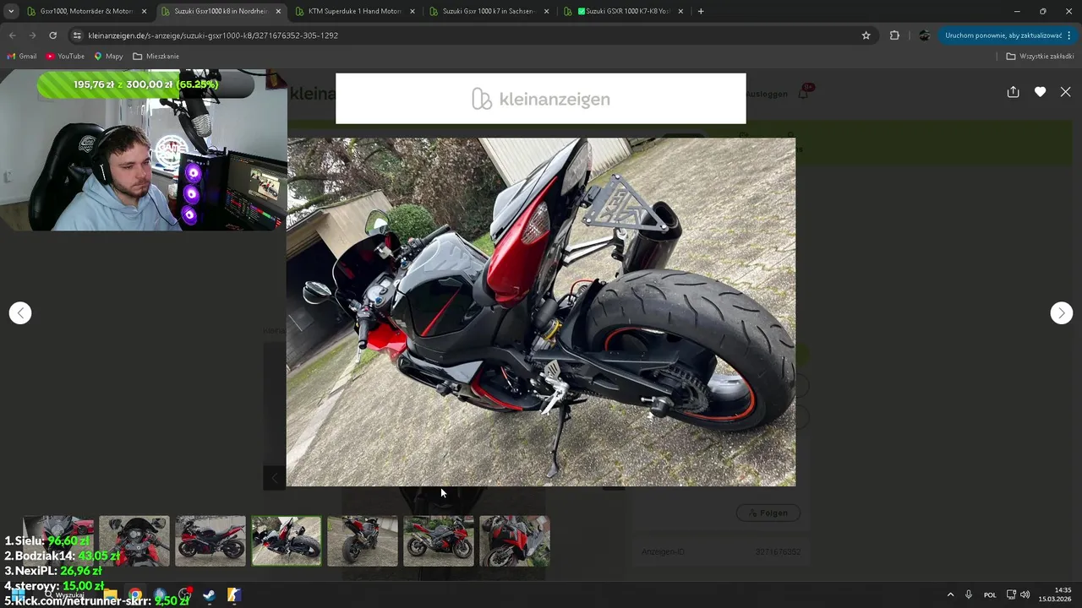Go forward in browser history
Image resolution: width=1082 pixels, height=608 pixels.
coord(32,35)
